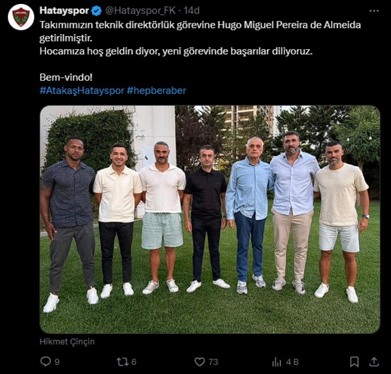The width and height of the screenshot is (391, 374).
Task: View analytics via the bar chart icon
Action: [277, 362]
